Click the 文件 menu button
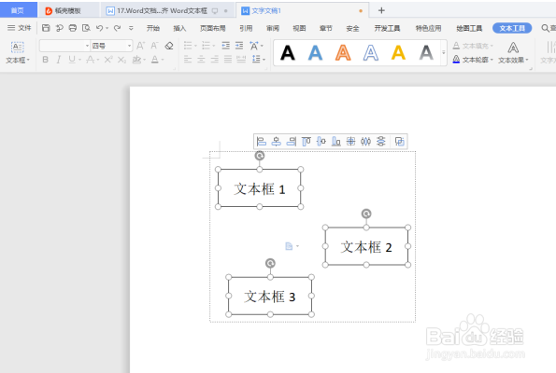 tap(20, 28)
